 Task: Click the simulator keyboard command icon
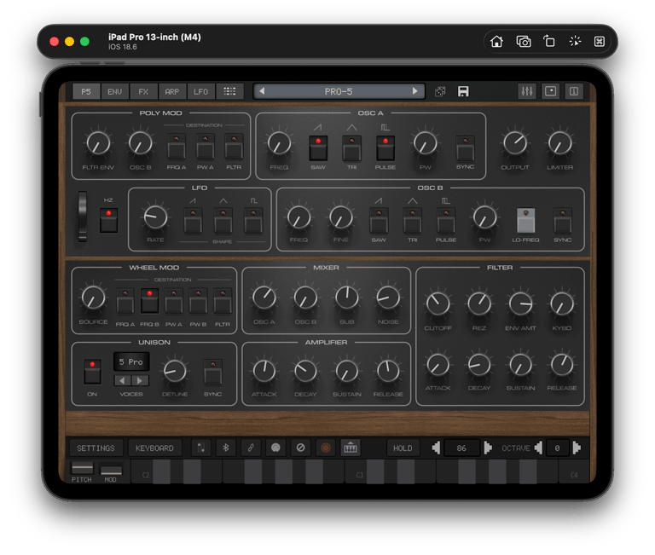600,41
